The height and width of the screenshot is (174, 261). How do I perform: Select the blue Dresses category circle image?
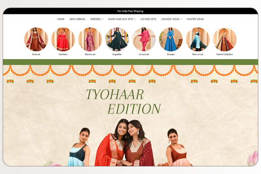[171, 40]
